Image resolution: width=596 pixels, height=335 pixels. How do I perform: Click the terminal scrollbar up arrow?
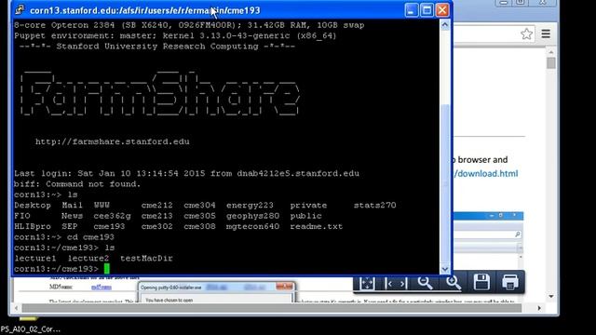click(x=445, y=25)
